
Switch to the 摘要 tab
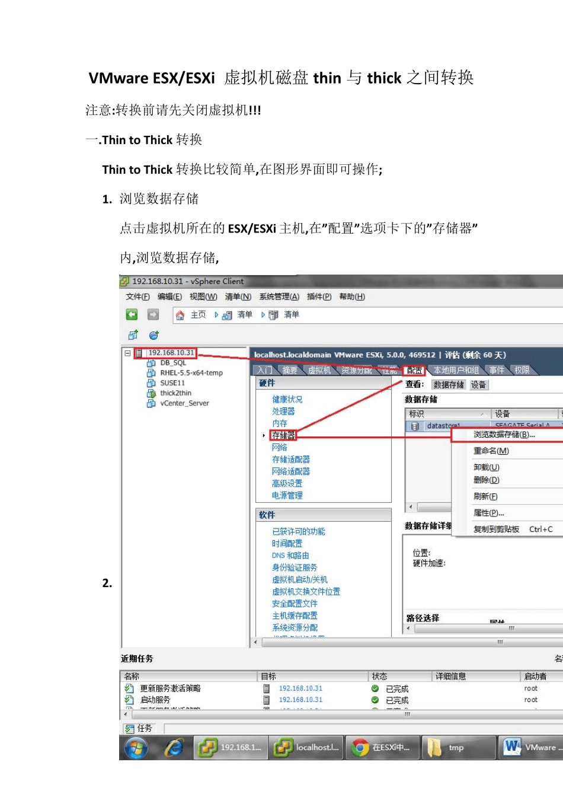point(290,370)
